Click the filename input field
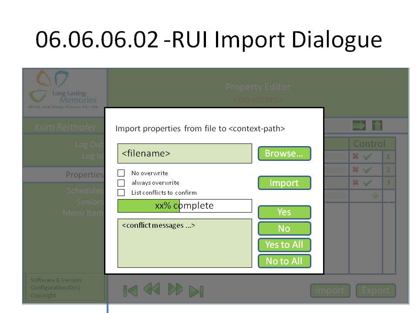 (x=185, y=153)
